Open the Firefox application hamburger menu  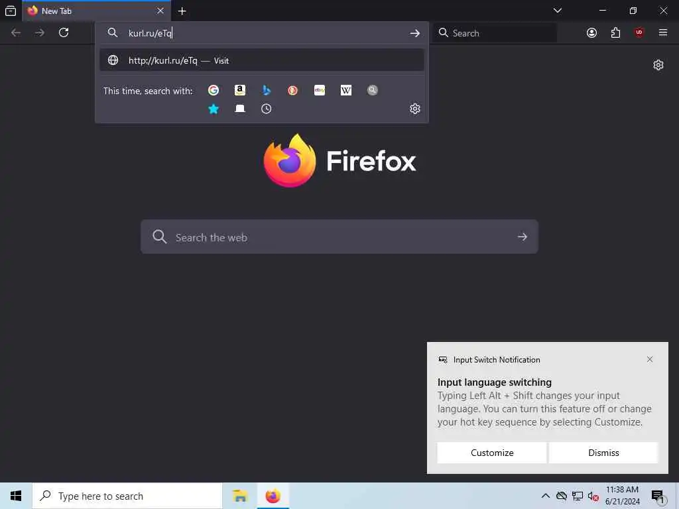(663, 32)
